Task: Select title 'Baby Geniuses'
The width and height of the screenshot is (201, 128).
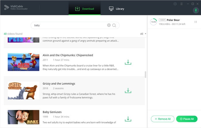Action: 52,112
